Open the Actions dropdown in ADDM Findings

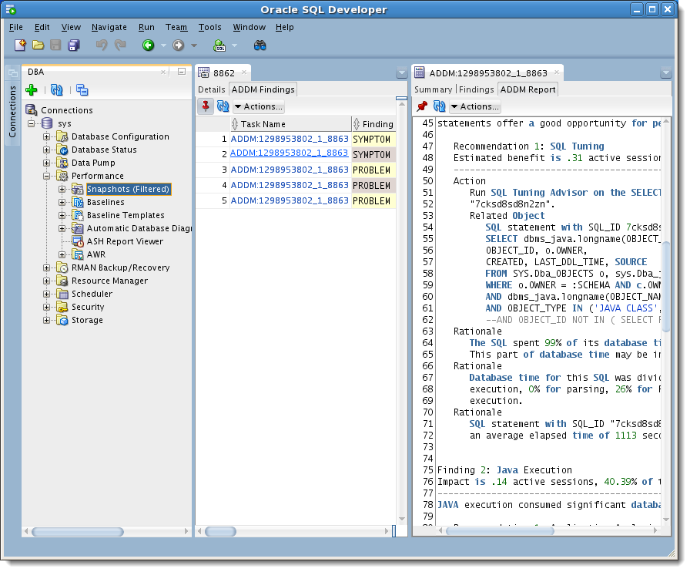pyautogui.click(x=258, y=106)
